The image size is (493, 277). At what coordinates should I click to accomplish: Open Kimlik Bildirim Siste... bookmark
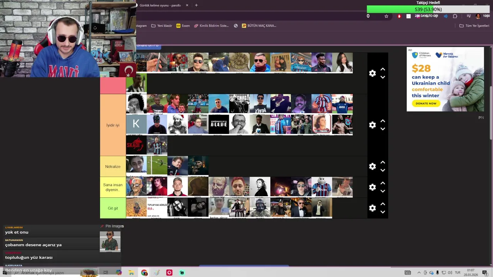(211, 26)
